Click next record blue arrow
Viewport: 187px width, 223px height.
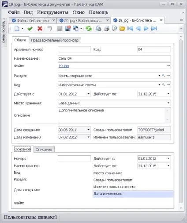[146, 28]
